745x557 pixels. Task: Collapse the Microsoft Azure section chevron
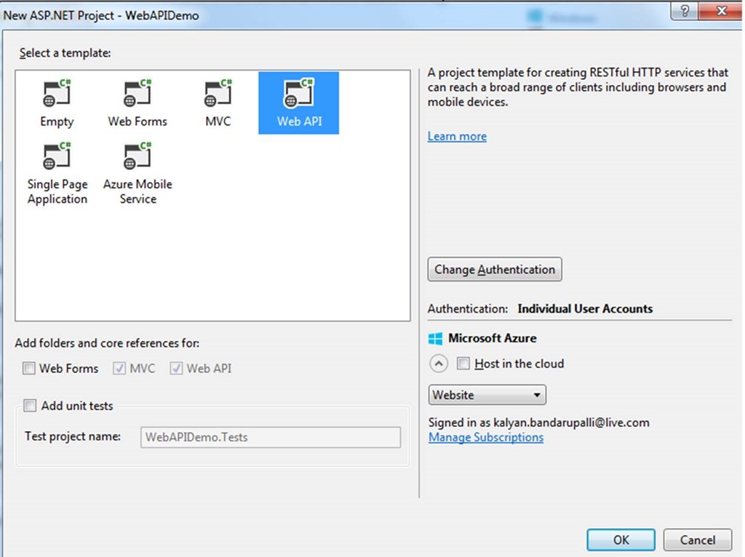click(x=439, y=364)
